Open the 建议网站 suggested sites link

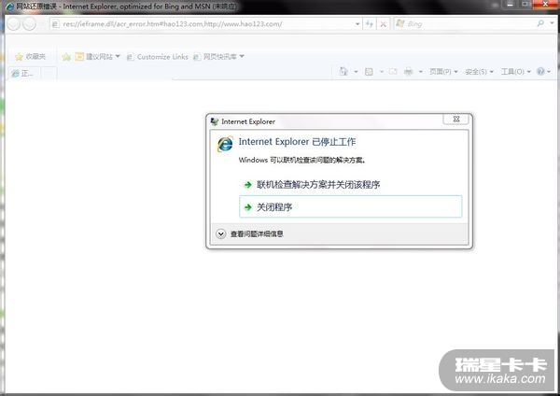(x=97, y=56)
